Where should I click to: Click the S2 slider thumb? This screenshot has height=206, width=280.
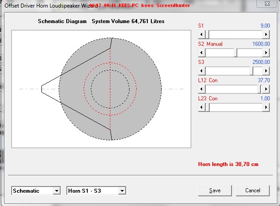[x=235, y=53]
